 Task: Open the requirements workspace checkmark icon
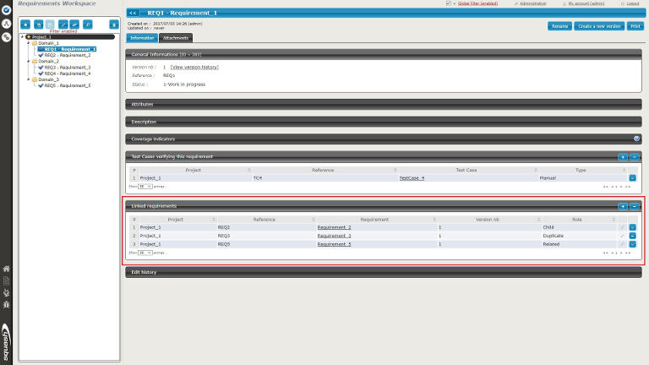coord(6,10)
